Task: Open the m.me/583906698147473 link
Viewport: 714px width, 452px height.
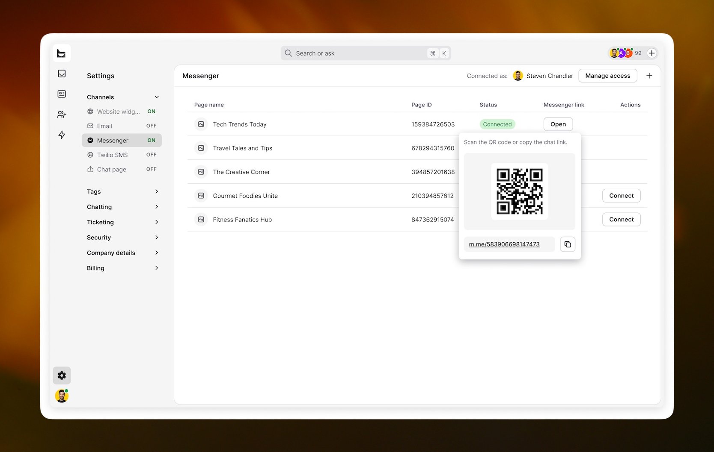Action: tap(504, 244)
